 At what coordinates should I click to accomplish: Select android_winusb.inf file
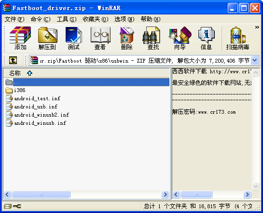coord(40,123)
